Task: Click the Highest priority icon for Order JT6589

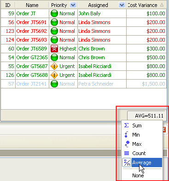Action: [x=54, y=49]
